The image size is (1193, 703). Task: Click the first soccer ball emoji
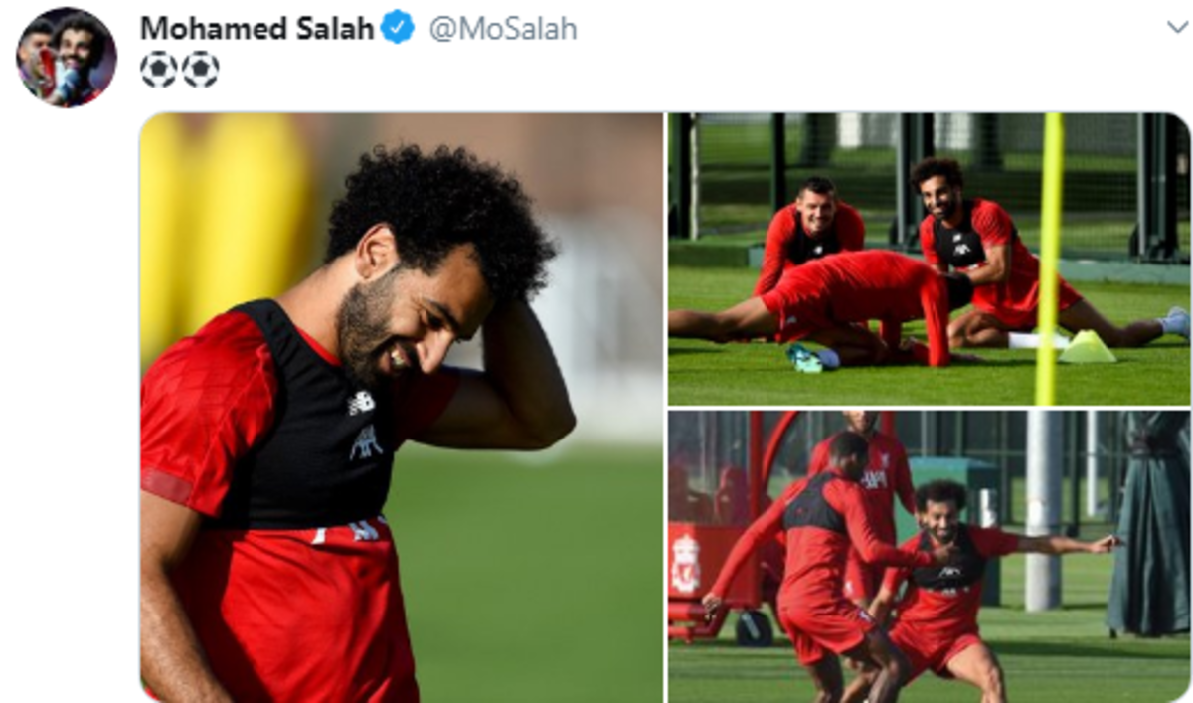point(158,70)
